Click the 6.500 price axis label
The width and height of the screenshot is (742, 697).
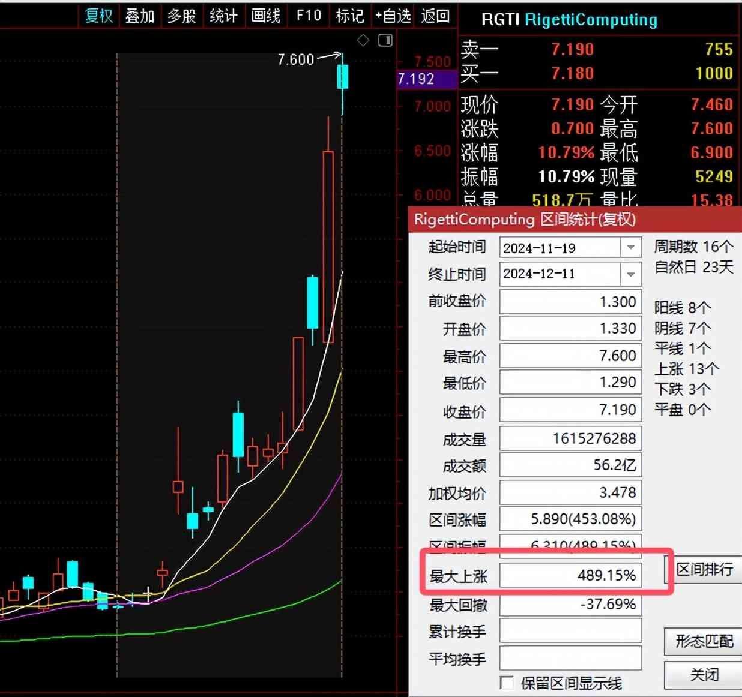tap(432, 151)
